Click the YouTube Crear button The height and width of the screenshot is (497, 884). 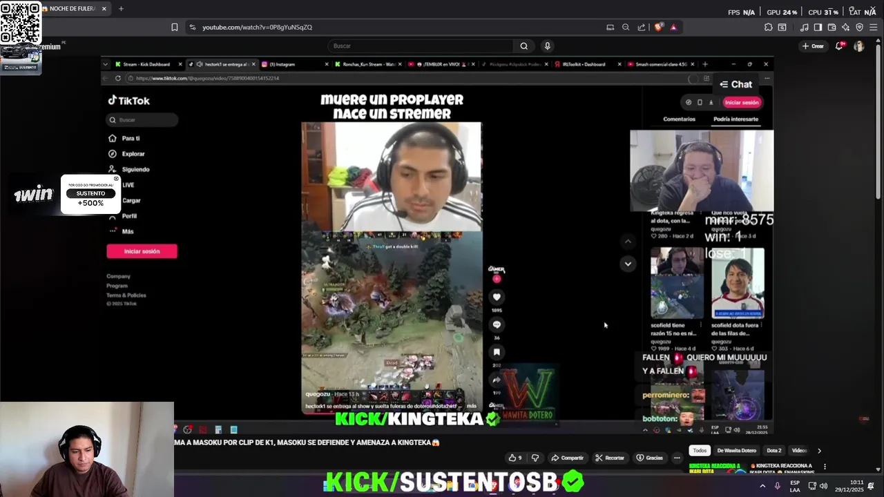(813, 46)
